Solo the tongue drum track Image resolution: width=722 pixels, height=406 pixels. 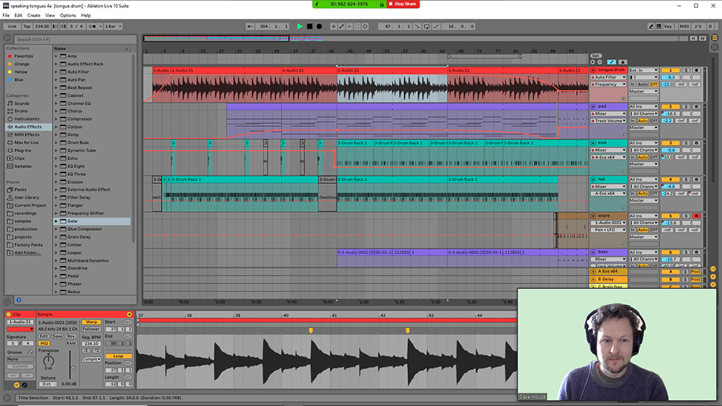[685, 70]
